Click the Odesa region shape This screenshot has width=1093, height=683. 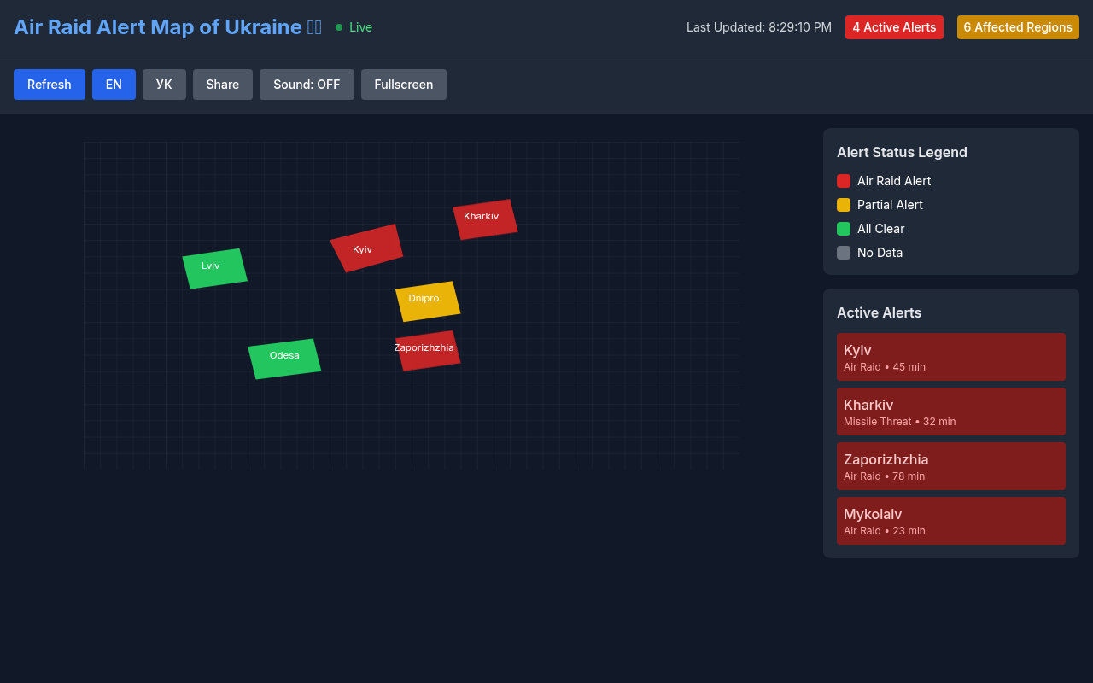pyautogui.click(x=284, y=359)
